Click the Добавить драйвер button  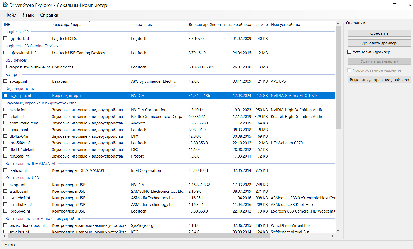(x=379, y=43)
